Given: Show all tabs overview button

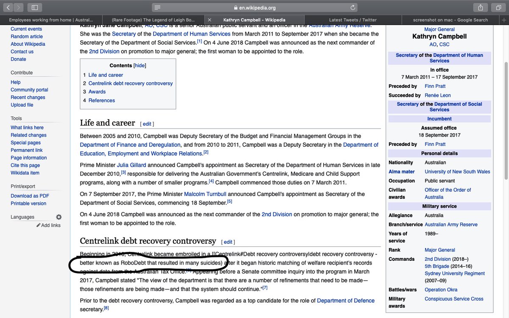Looking at the screenshot, I should point(498,7).
